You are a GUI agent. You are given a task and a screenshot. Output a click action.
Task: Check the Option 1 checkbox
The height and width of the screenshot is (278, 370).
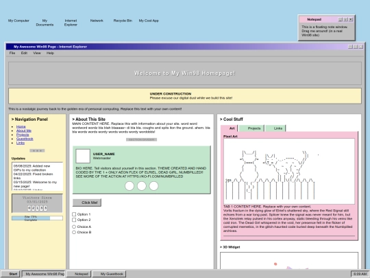click(x=74, y=214)
